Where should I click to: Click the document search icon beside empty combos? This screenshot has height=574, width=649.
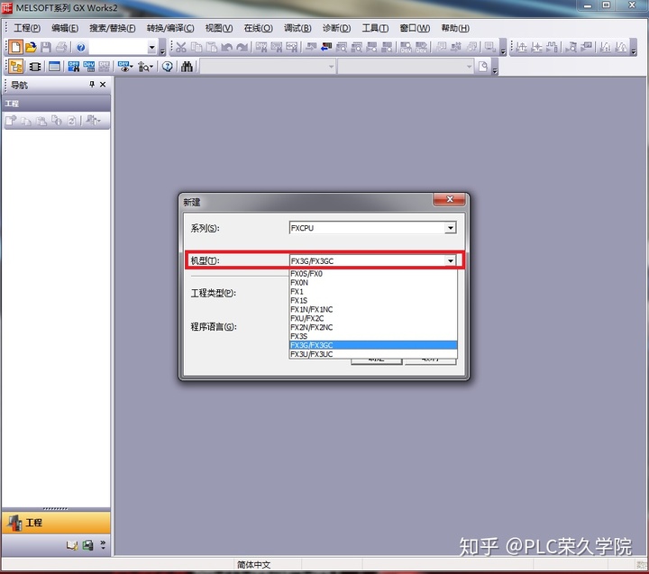click(483, 66)
